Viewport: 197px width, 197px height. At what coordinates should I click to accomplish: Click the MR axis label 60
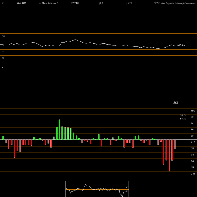(192, 123)
